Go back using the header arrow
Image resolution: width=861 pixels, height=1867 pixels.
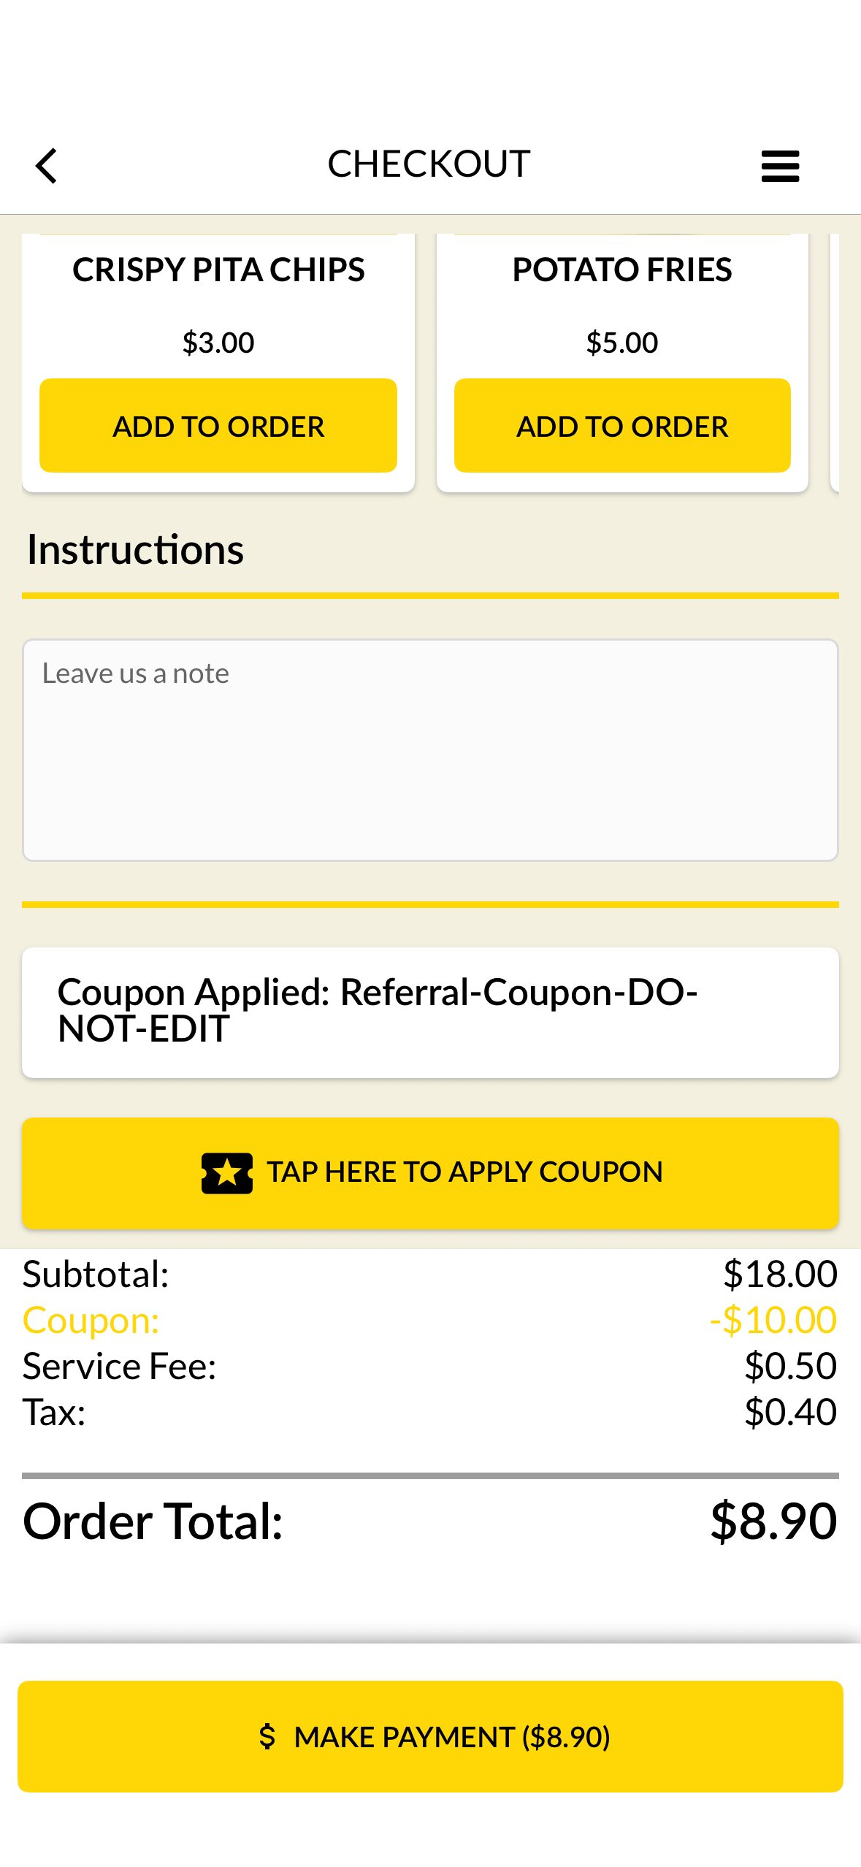(47, 166)
